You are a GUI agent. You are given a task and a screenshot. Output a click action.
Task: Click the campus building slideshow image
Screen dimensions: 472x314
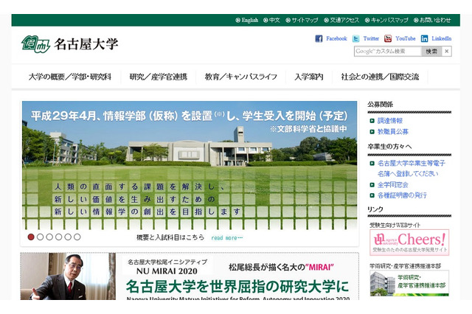190,165
